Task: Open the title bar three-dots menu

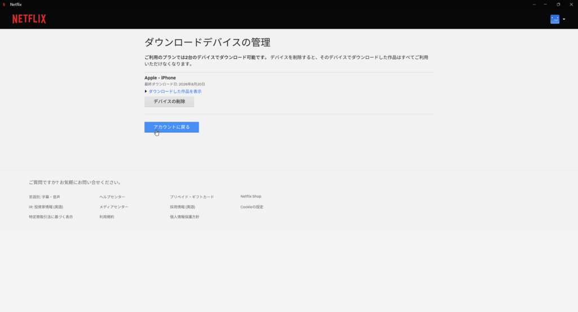Action: pyautogui.click(x=534, y=5)
